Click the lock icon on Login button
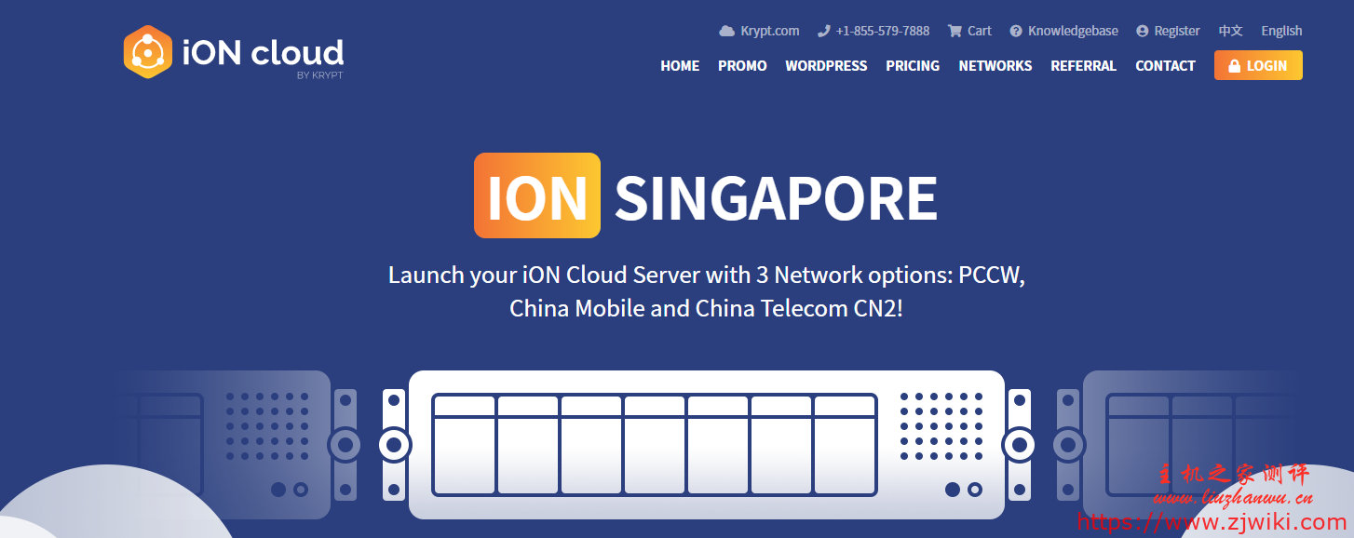 pos(1234,66)
